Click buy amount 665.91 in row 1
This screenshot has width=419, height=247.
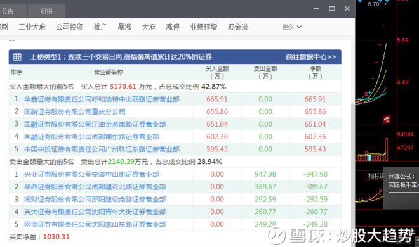[217, 99]
